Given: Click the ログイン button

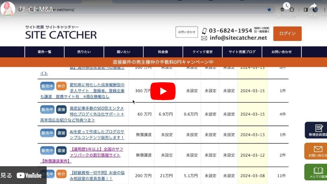Looking at the screenshot, I should [x=287, y=33].
